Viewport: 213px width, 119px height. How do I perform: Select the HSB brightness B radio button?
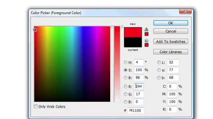coord(125,78)
